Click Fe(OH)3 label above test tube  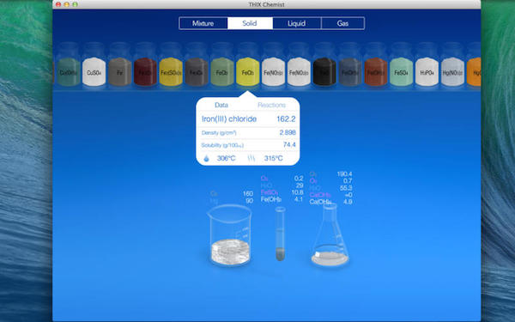pos(271,199)
